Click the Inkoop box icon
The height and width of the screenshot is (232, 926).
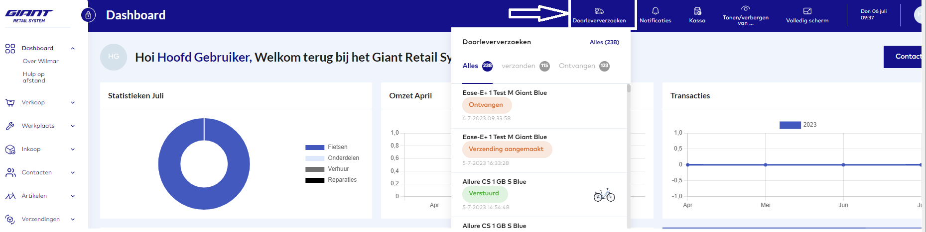[x=10, y=150]
